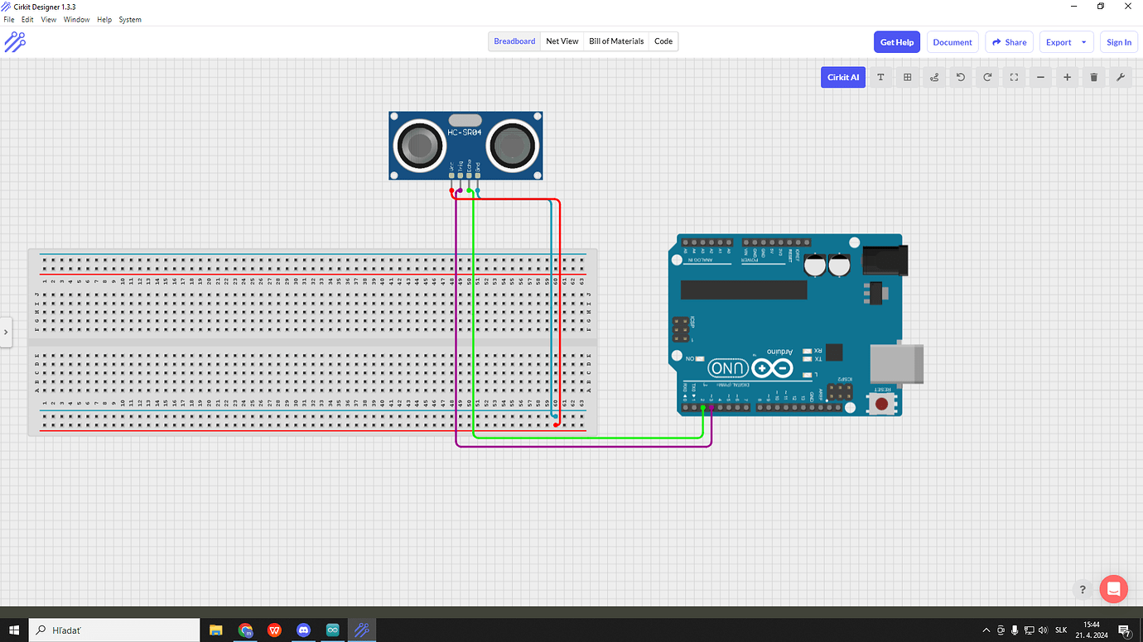The width and height of the screenshot is (1143, 642).
Task: Delete the selected component with trash icon
Action: pos(1093,77)
